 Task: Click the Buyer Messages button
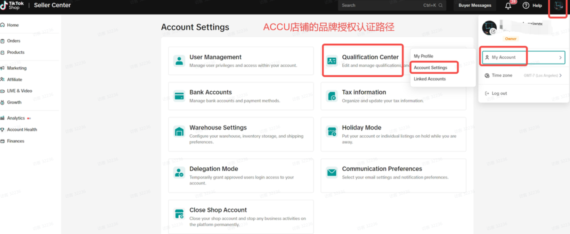tap(475, 5)
